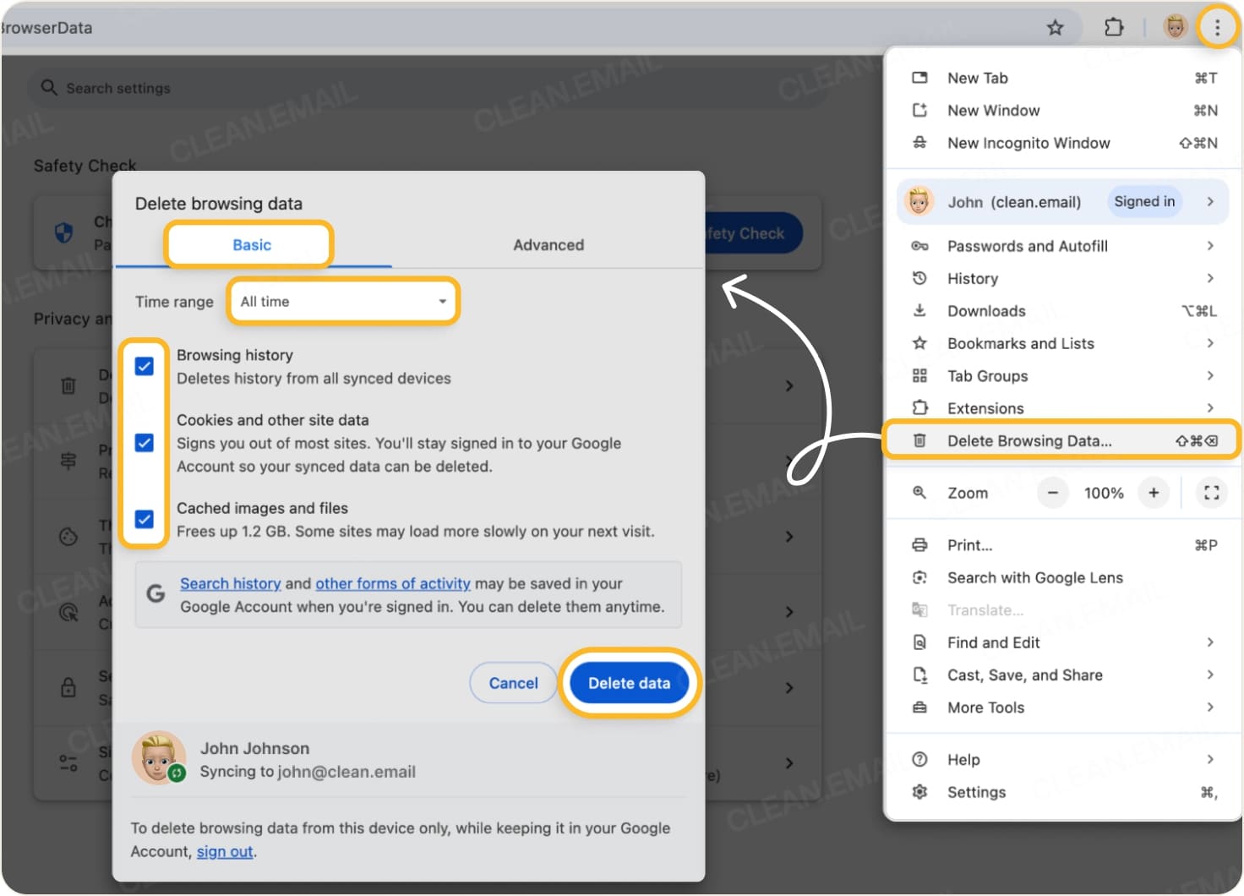Screen dimensions: 1244x896
Task: Click the Bookmarks star icon in the menu
Action: (919, 343)
